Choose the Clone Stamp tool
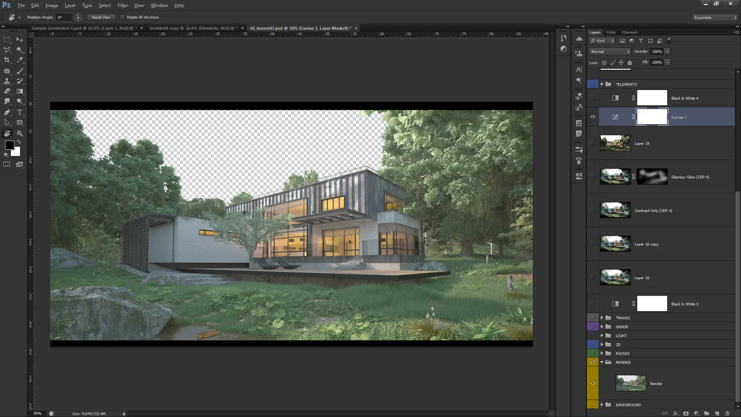Screen dimensions: 741x417 point(7,81)
